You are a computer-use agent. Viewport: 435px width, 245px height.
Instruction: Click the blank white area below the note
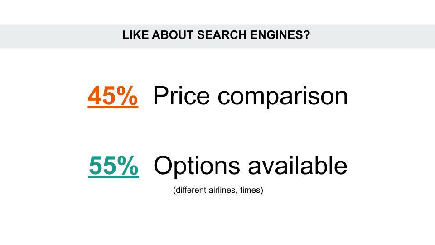tap(217, 222)
